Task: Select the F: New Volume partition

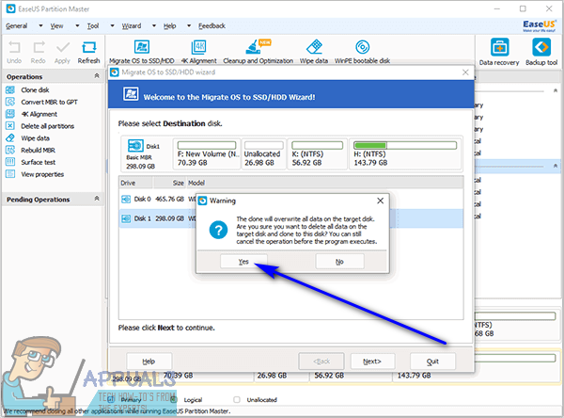Action: pyautogui.click(x=207, y=153)
